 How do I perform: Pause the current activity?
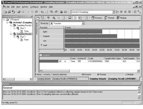pyautogui.click(x=125, y=12)
